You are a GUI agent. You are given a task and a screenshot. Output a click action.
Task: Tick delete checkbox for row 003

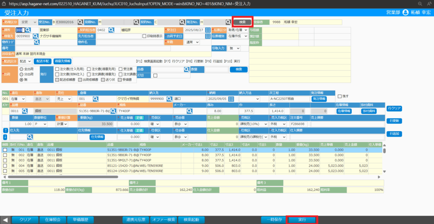(5, 160)
